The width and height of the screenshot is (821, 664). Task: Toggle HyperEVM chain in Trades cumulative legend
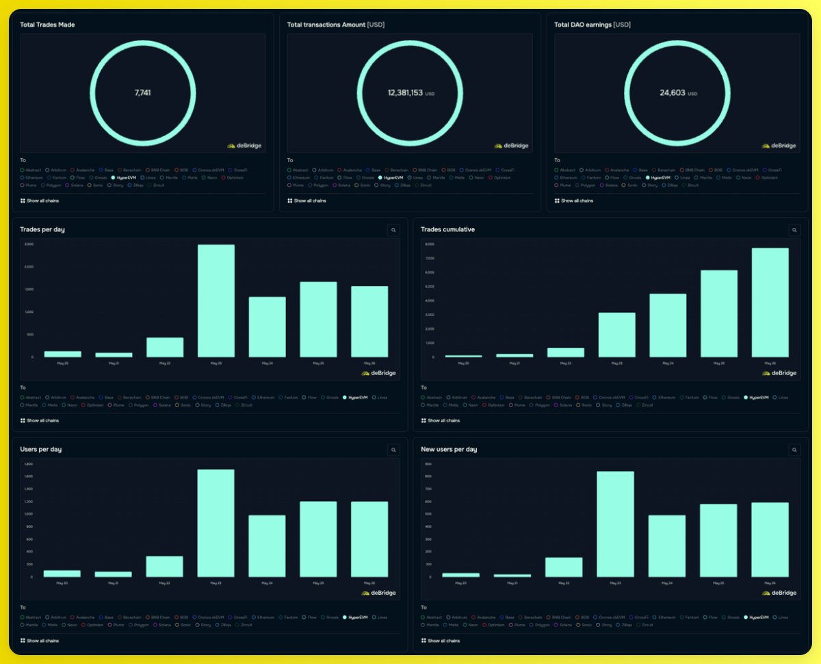(756, 398)
